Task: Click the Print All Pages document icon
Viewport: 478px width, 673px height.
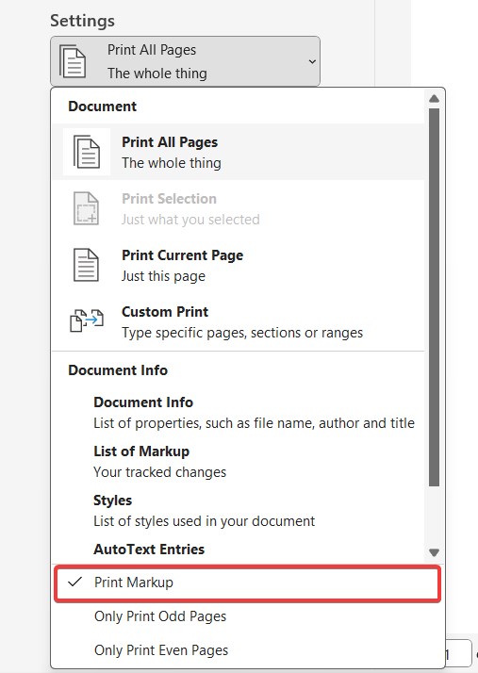Action: 87,152
